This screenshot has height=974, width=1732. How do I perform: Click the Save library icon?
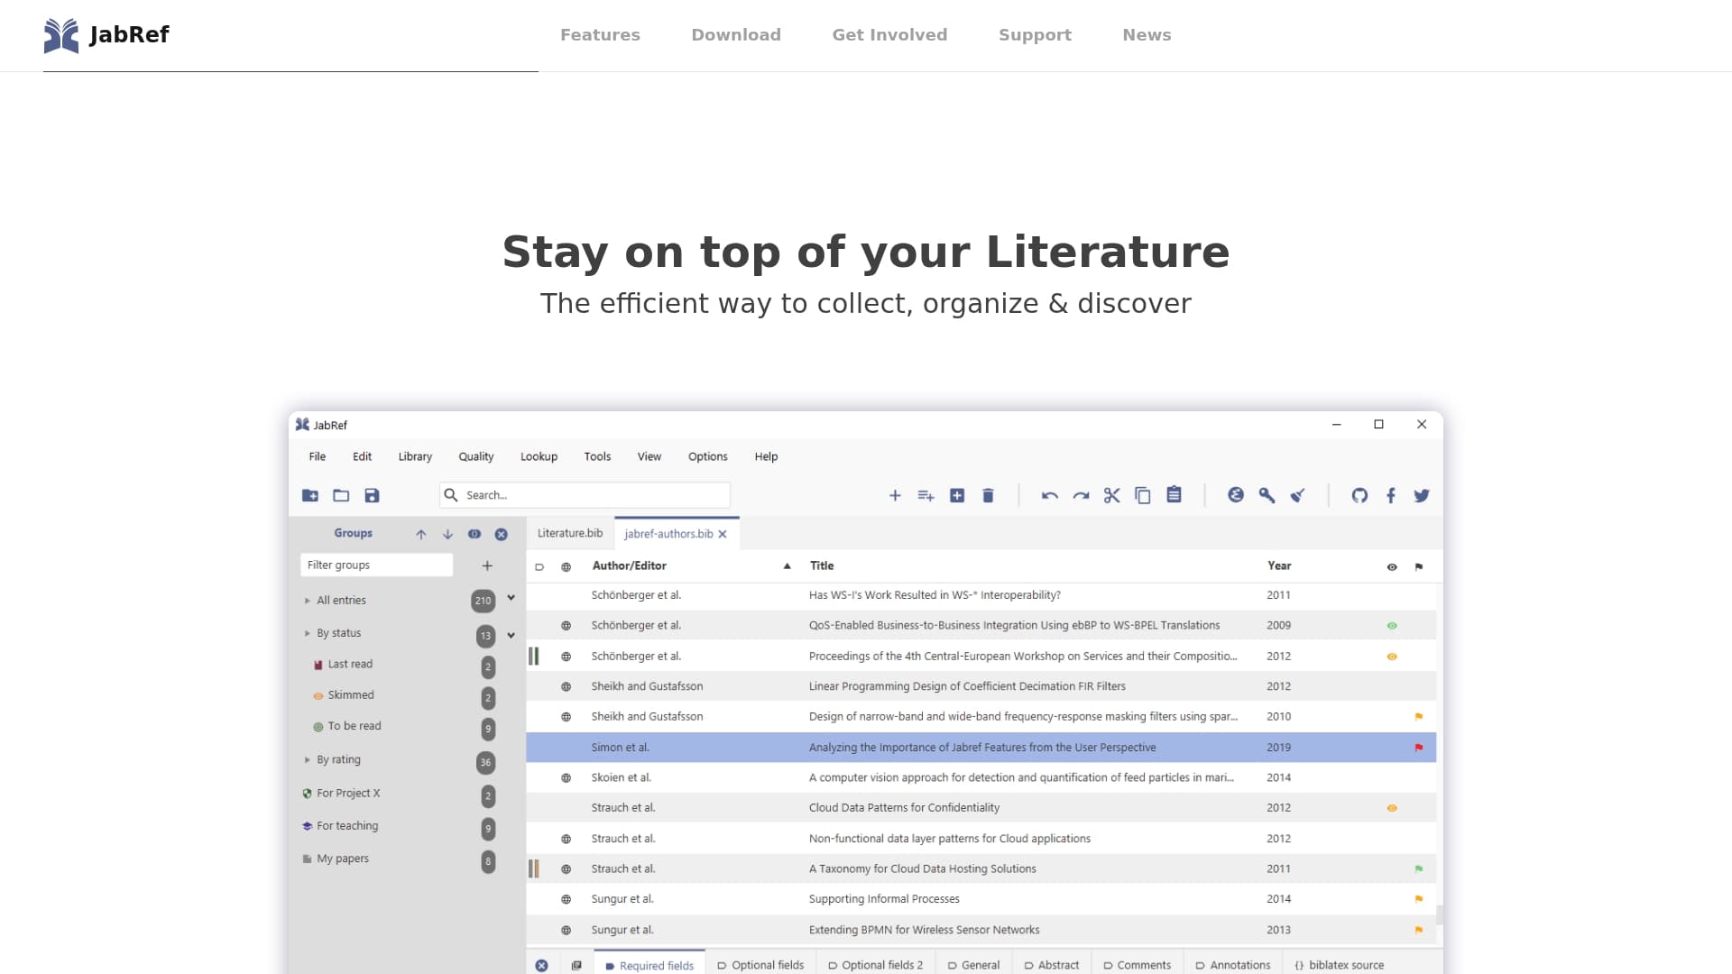tap(372, 495)
